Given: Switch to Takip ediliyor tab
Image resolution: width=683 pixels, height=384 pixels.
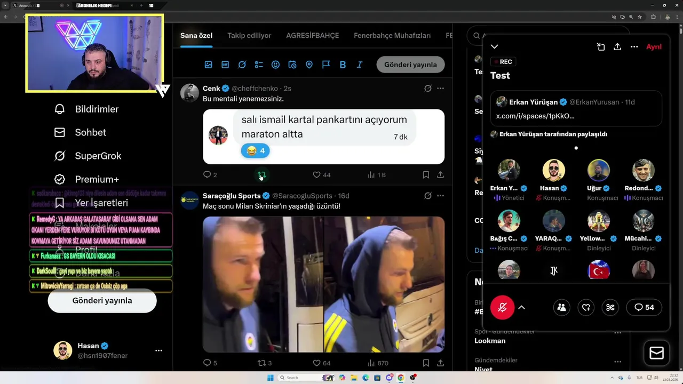Looking at the screenshot, I should [249, 36].
